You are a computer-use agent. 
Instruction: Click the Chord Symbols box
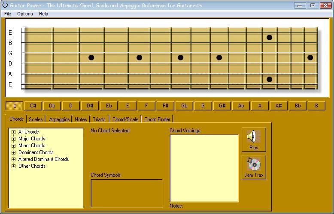pos(127,193)
